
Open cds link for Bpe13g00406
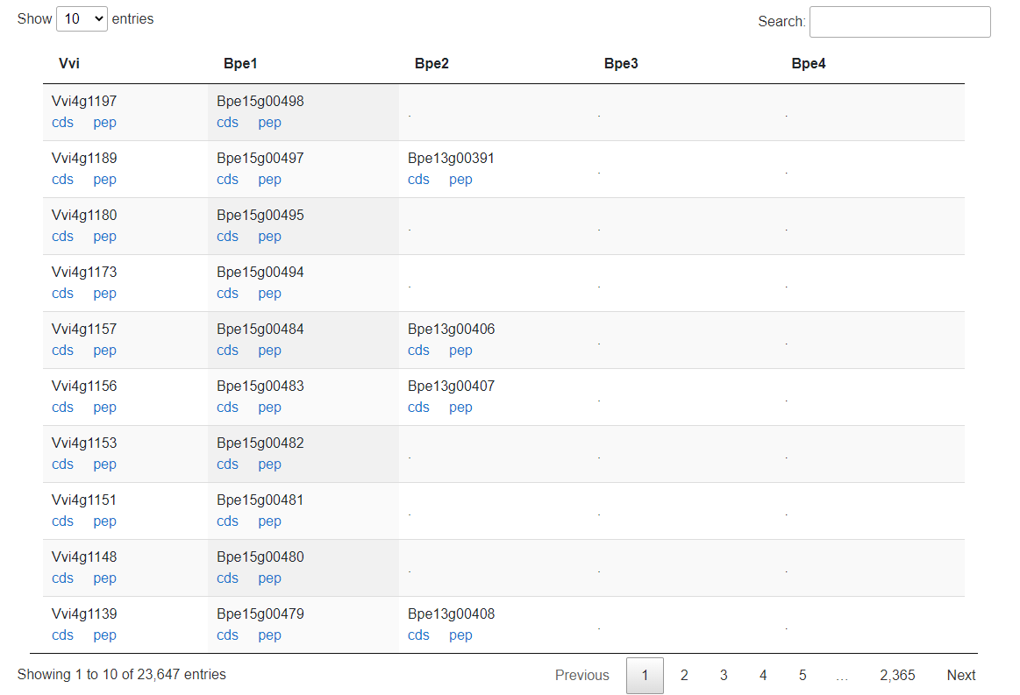[x=418, y=351]
